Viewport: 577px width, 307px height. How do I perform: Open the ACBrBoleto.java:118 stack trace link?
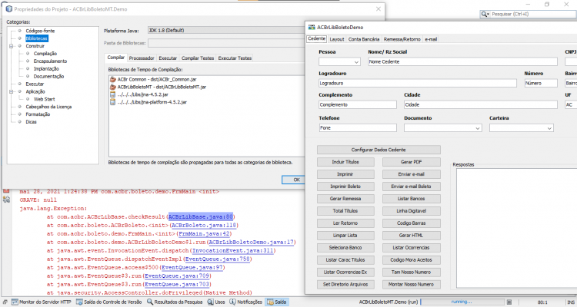click(204, 225)
